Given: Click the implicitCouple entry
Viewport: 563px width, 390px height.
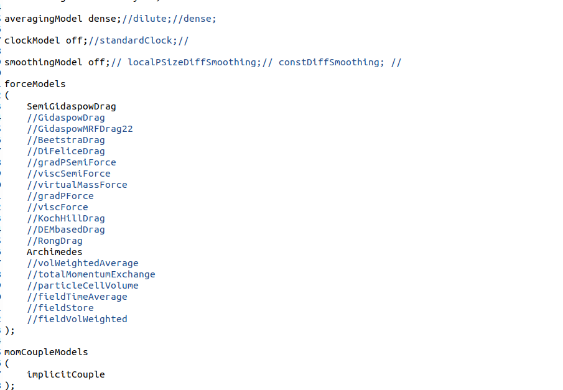Looking at the screenshot, I should click(x=65, y=374).
